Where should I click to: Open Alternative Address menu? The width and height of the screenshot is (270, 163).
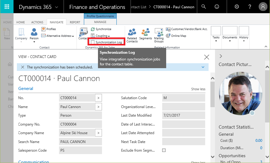[x=57, y=36]
